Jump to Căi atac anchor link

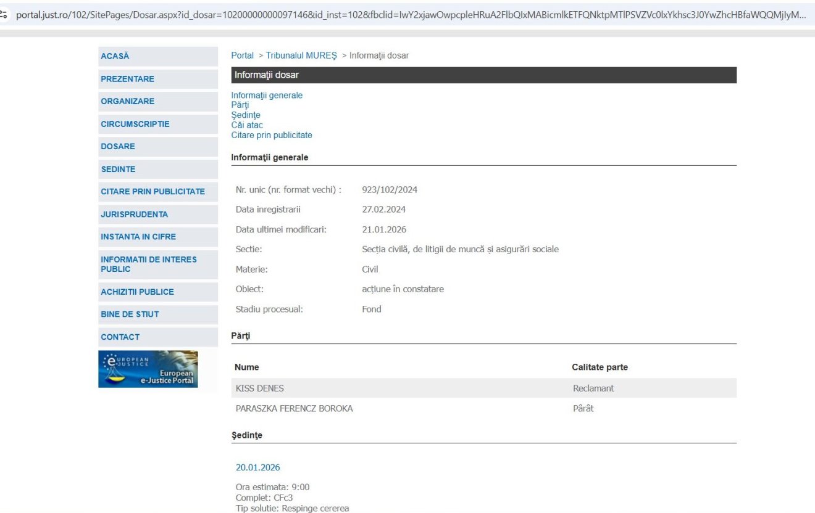[247, 125]
